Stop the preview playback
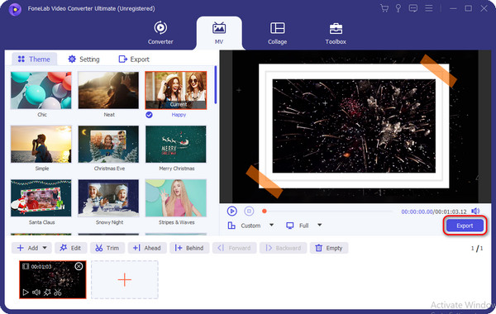This screenshot has height=314, width=496. click(249, 211)
